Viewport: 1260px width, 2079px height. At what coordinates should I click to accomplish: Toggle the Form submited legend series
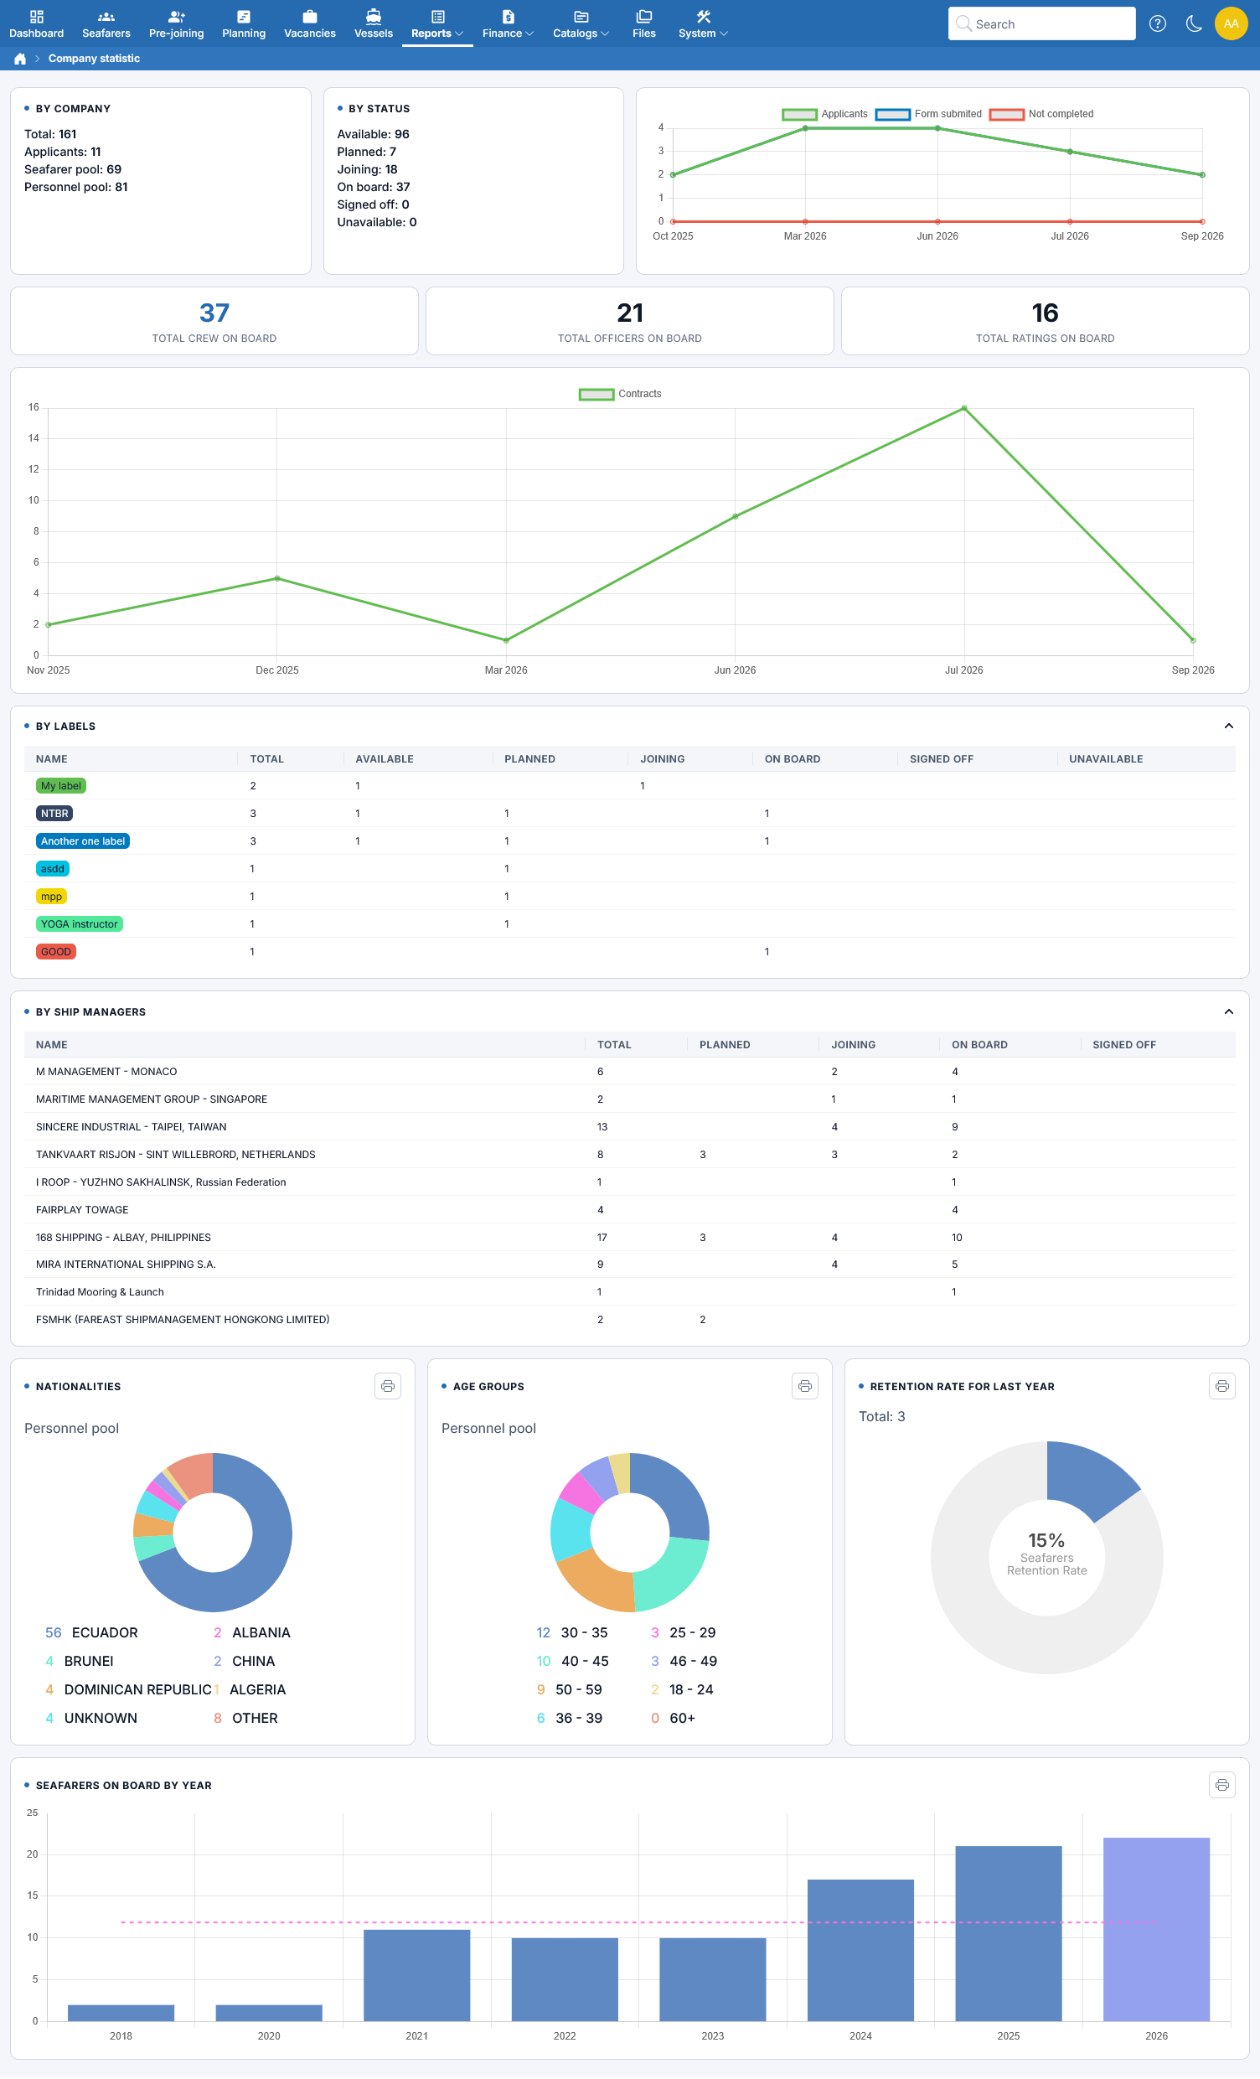(x=927, y=114)
